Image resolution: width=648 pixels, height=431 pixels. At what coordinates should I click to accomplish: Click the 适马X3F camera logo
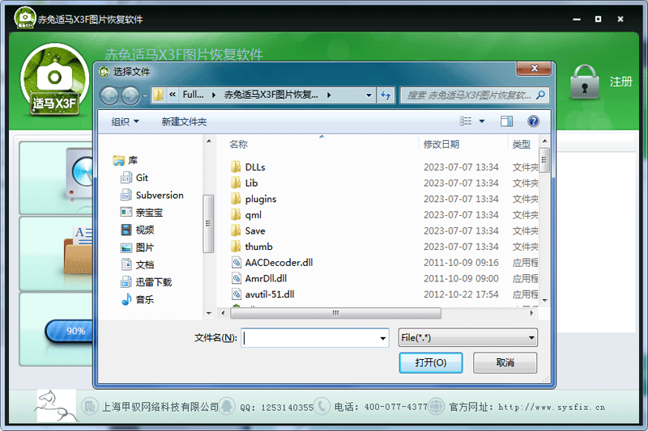tap(54, 81)
